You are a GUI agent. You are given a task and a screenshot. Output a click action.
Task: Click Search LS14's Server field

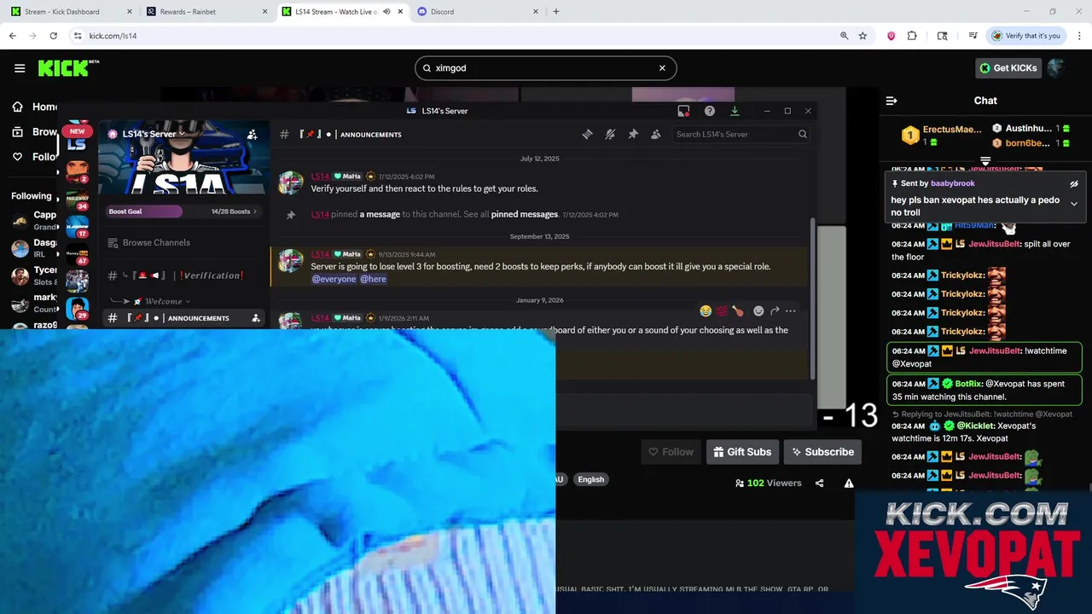[741, 134]
